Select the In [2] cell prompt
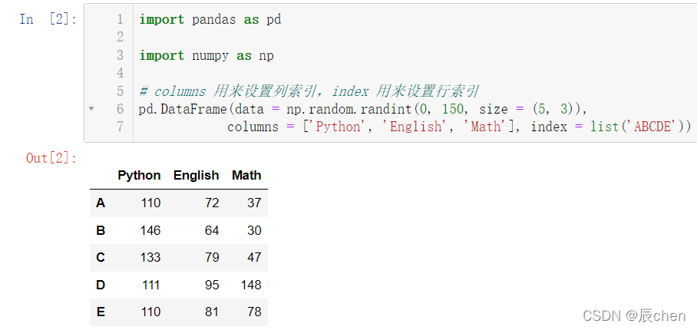Viewport: 697px width, 330px height. (48, 19)
